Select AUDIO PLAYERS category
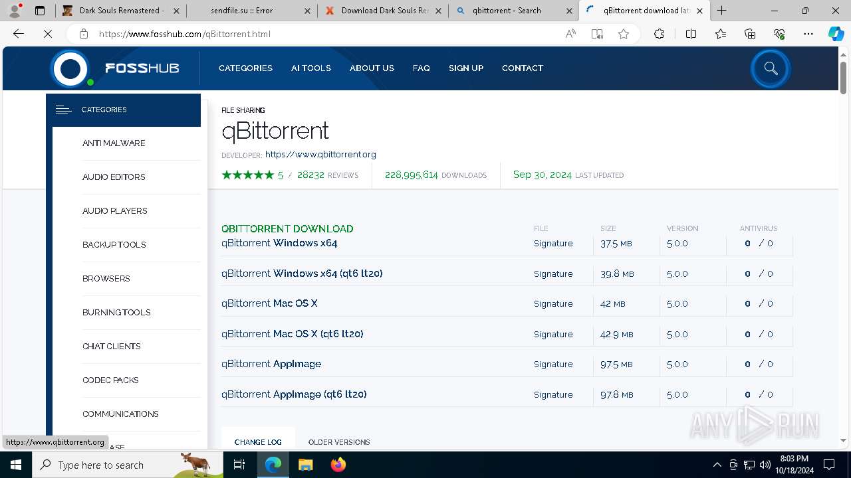This screenshot has height=478, width=851. click(x=115, y=211)
